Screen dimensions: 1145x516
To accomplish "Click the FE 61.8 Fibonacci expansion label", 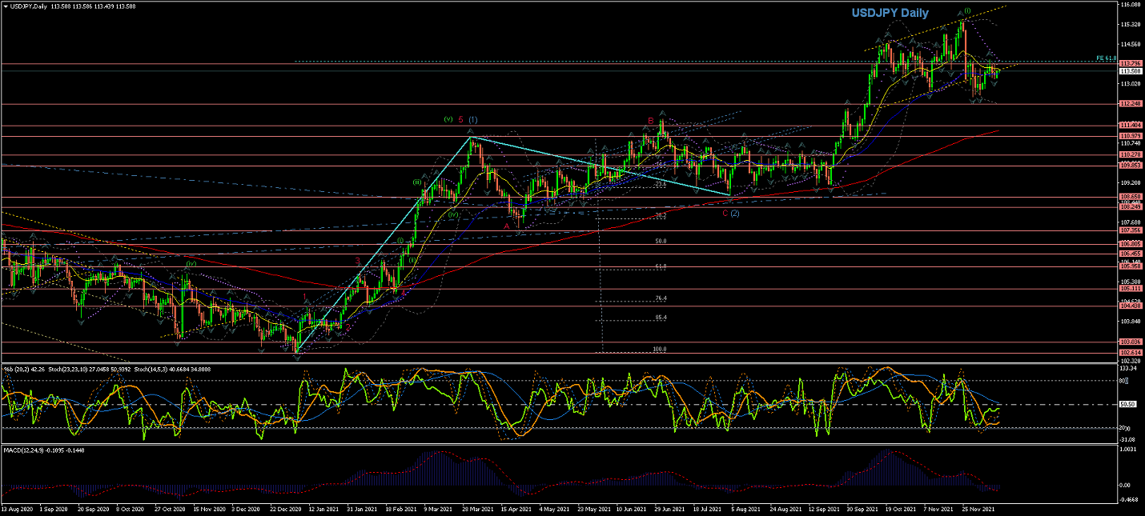I will click(1106, 58).
